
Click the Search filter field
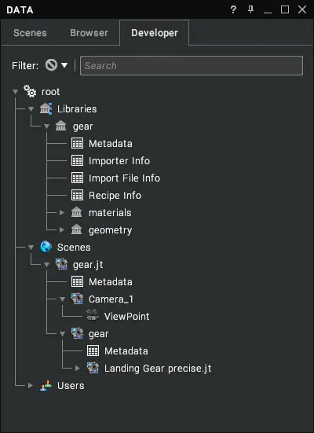pyautogui.click(x=192, y=65)
